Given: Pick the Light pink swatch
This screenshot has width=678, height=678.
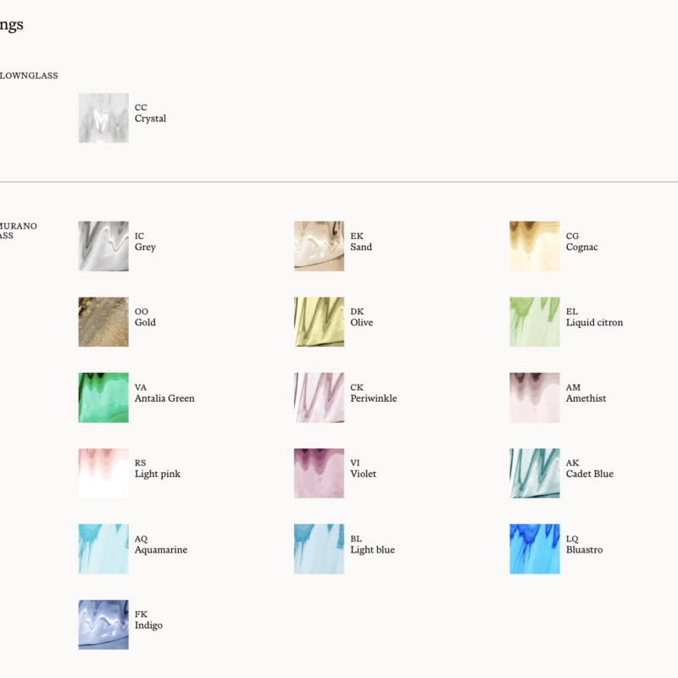Looking at the screenshot, I should [x=103, y=473].
